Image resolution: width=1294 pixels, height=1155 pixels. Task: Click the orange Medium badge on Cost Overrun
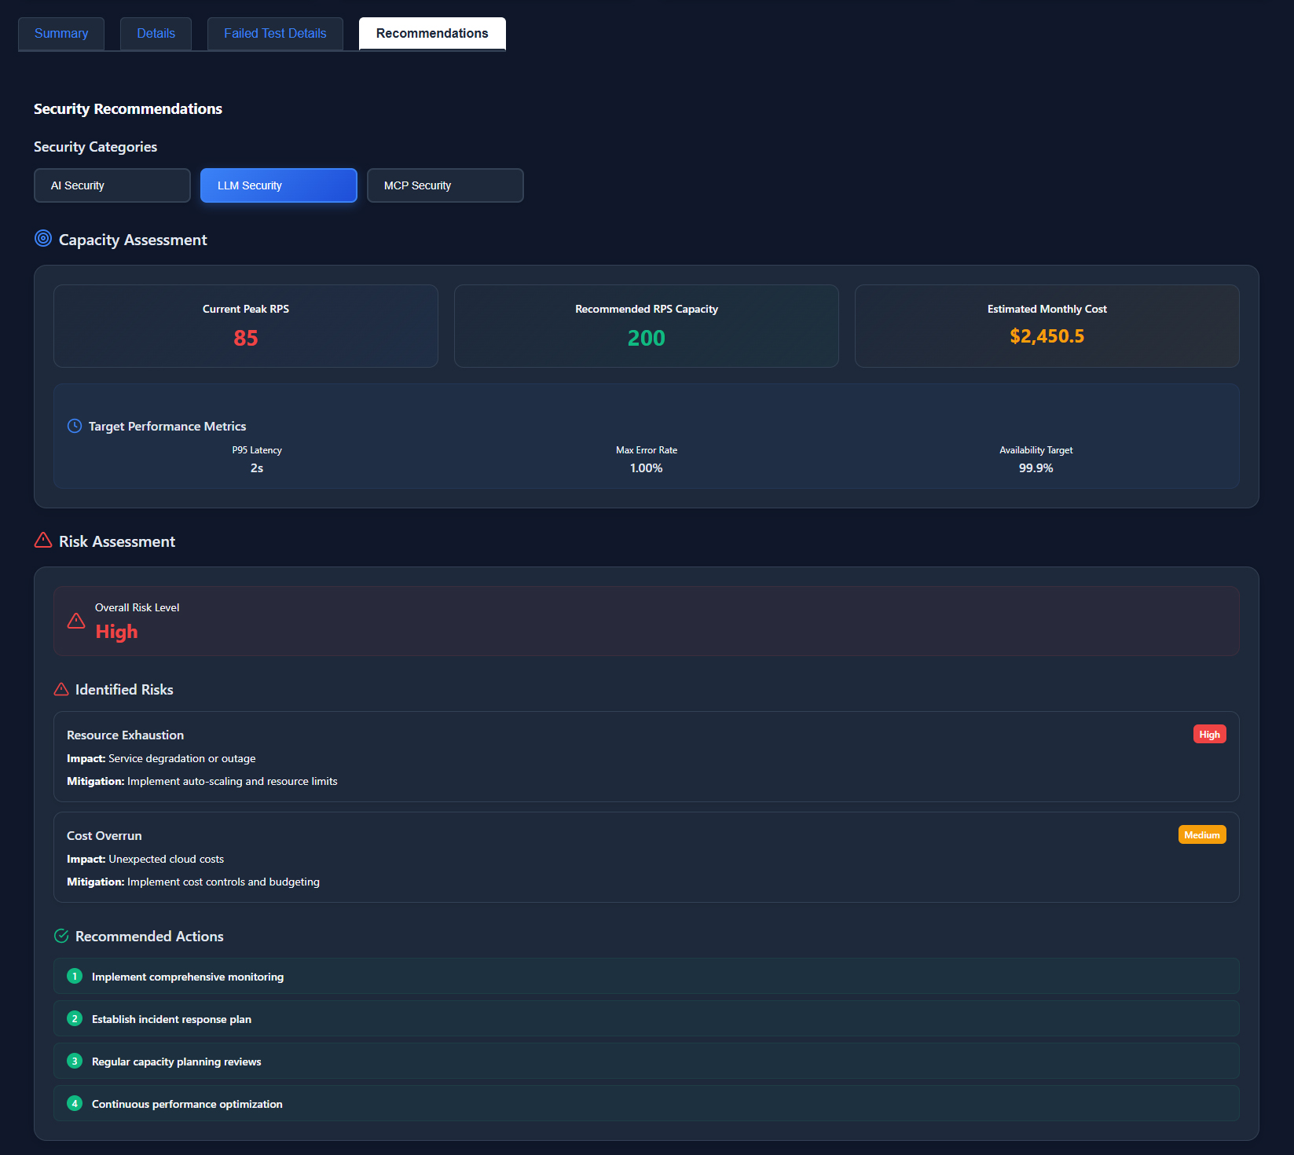coord(1201,834)
